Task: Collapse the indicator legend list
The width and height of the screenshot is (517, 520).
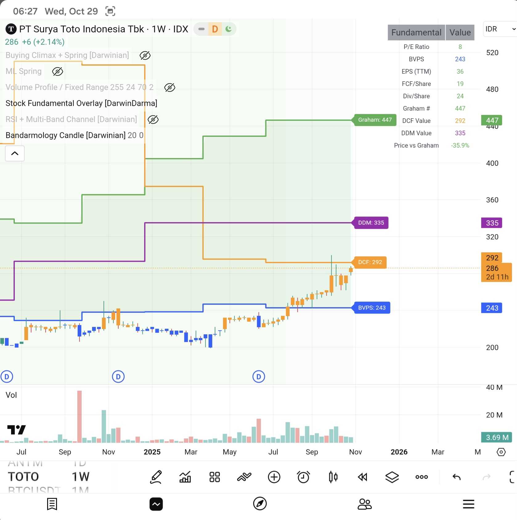Action: point(15,153)
